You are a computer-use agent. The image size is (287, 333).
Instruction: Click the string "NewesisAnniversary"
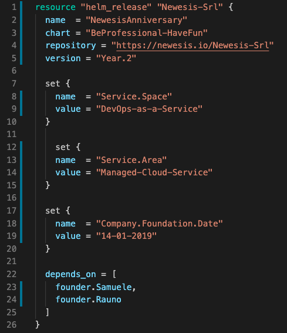coord(136,20)
